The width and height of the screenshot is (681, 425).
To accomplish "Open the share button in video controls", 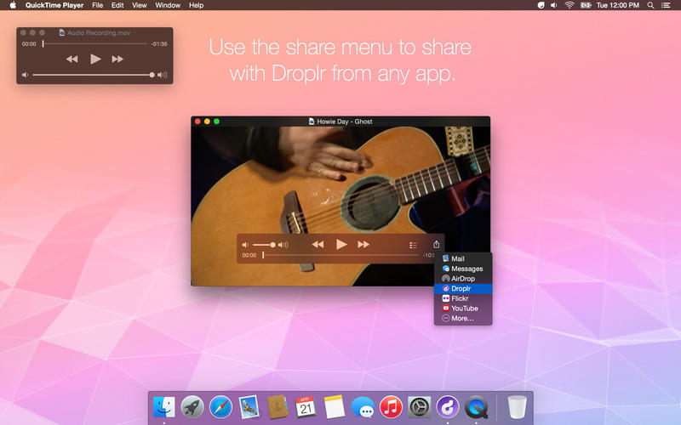I will click(x=437, y=244).
